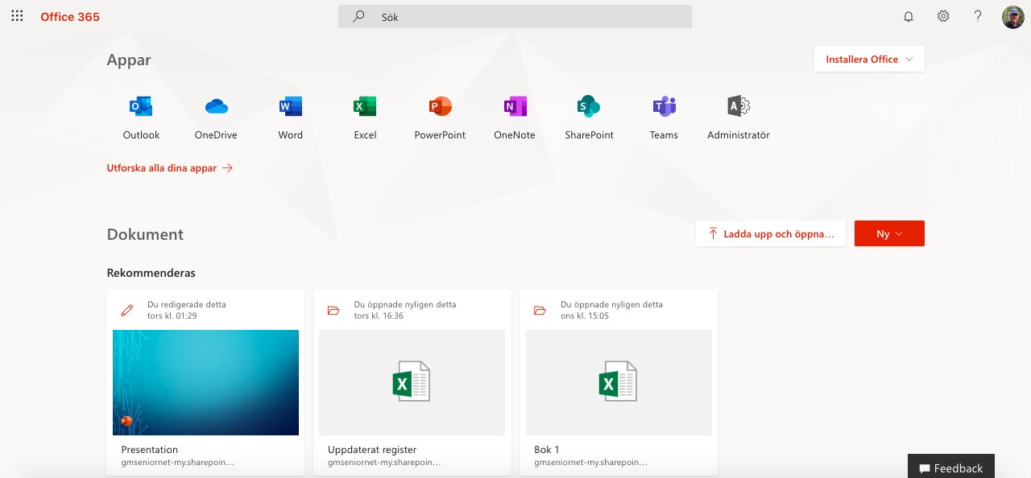Click the Office 365 home title
Viewport: 1031px width, 478px height.
click(70, 16)
